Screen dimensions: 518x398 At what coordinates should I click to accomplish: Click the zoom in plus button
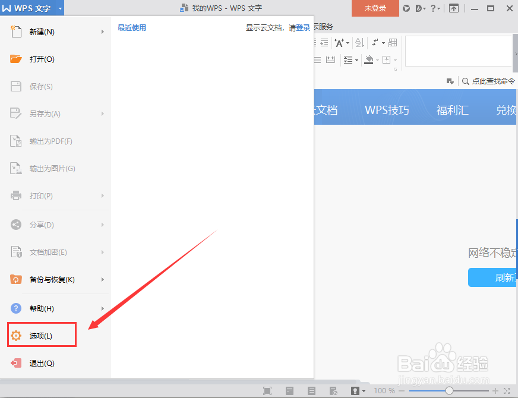pyautogui.click(x=495, y=391)
